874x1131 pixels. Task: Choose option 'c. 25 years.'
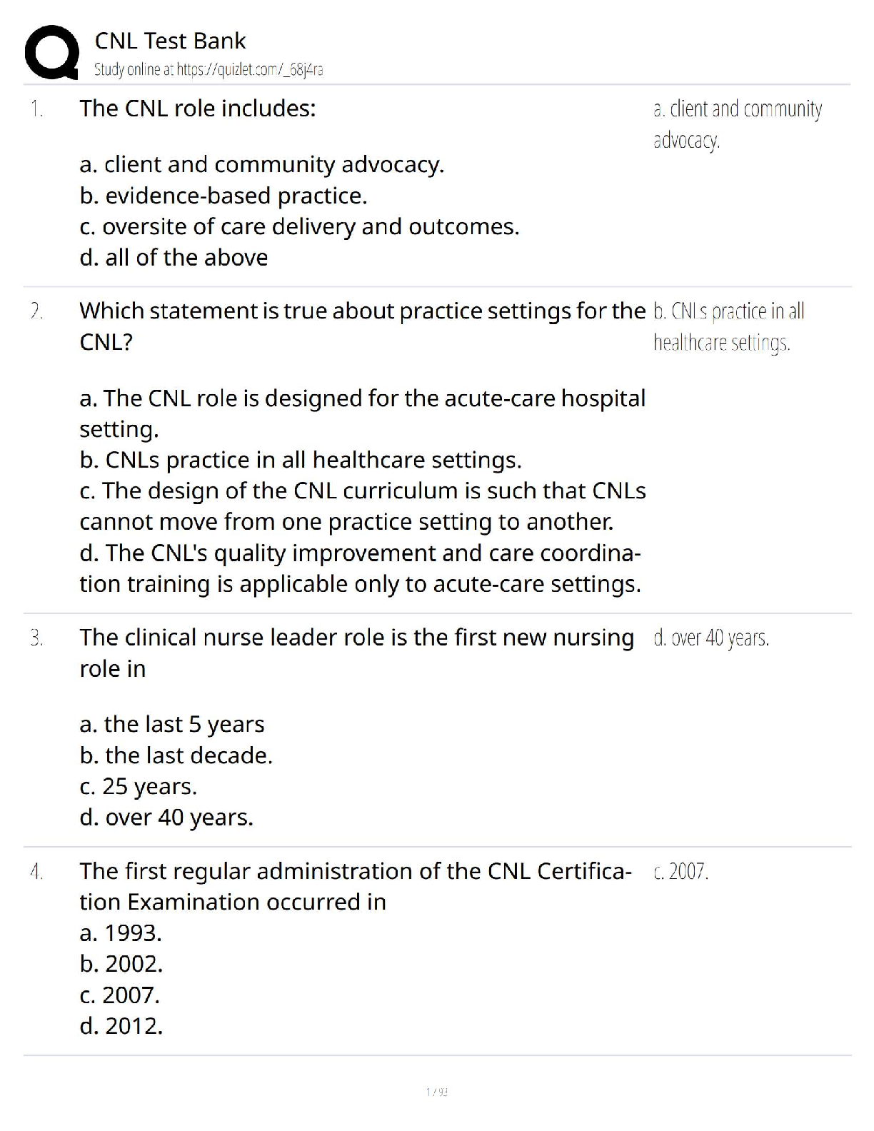tap(139, 786)
